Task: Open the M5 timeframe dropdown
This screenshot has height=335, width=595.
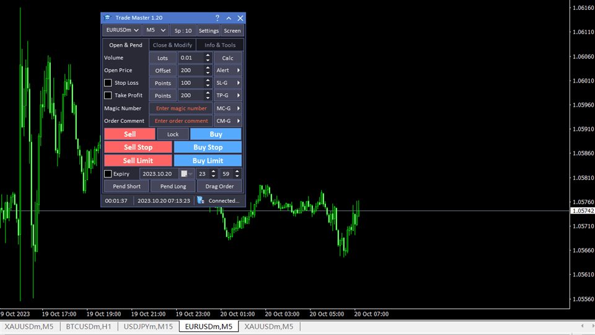Action: tap(156, 30)
